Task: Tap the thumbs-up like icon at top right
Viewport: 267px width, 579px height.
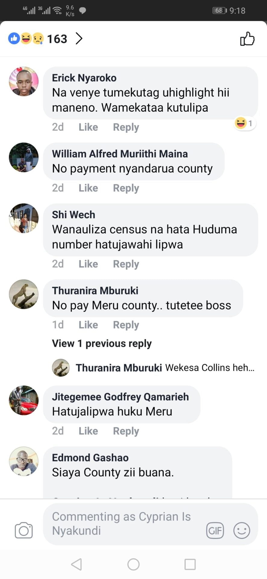Action: 247,39
